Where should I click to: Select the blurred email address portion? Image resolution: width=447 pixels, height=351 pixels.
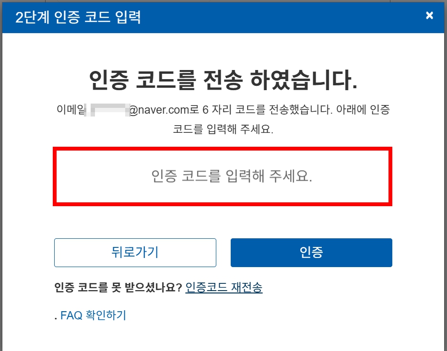107,110
